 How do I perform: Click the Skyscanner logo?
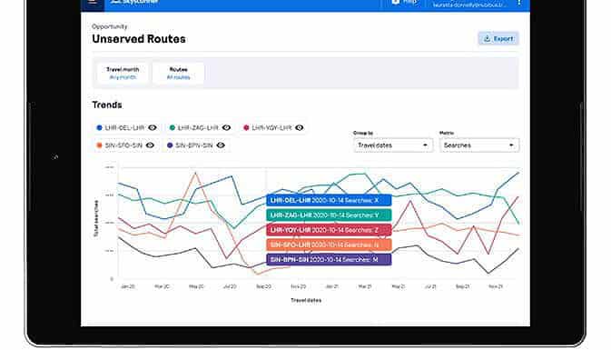click(134, 2)
